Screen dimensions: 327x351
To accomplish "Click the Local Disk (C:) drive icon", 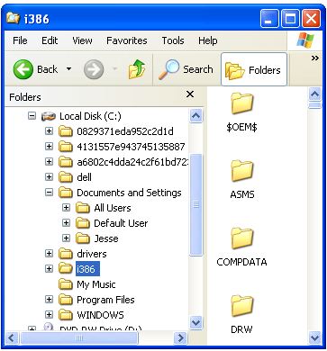I will [x=49, y=116].
